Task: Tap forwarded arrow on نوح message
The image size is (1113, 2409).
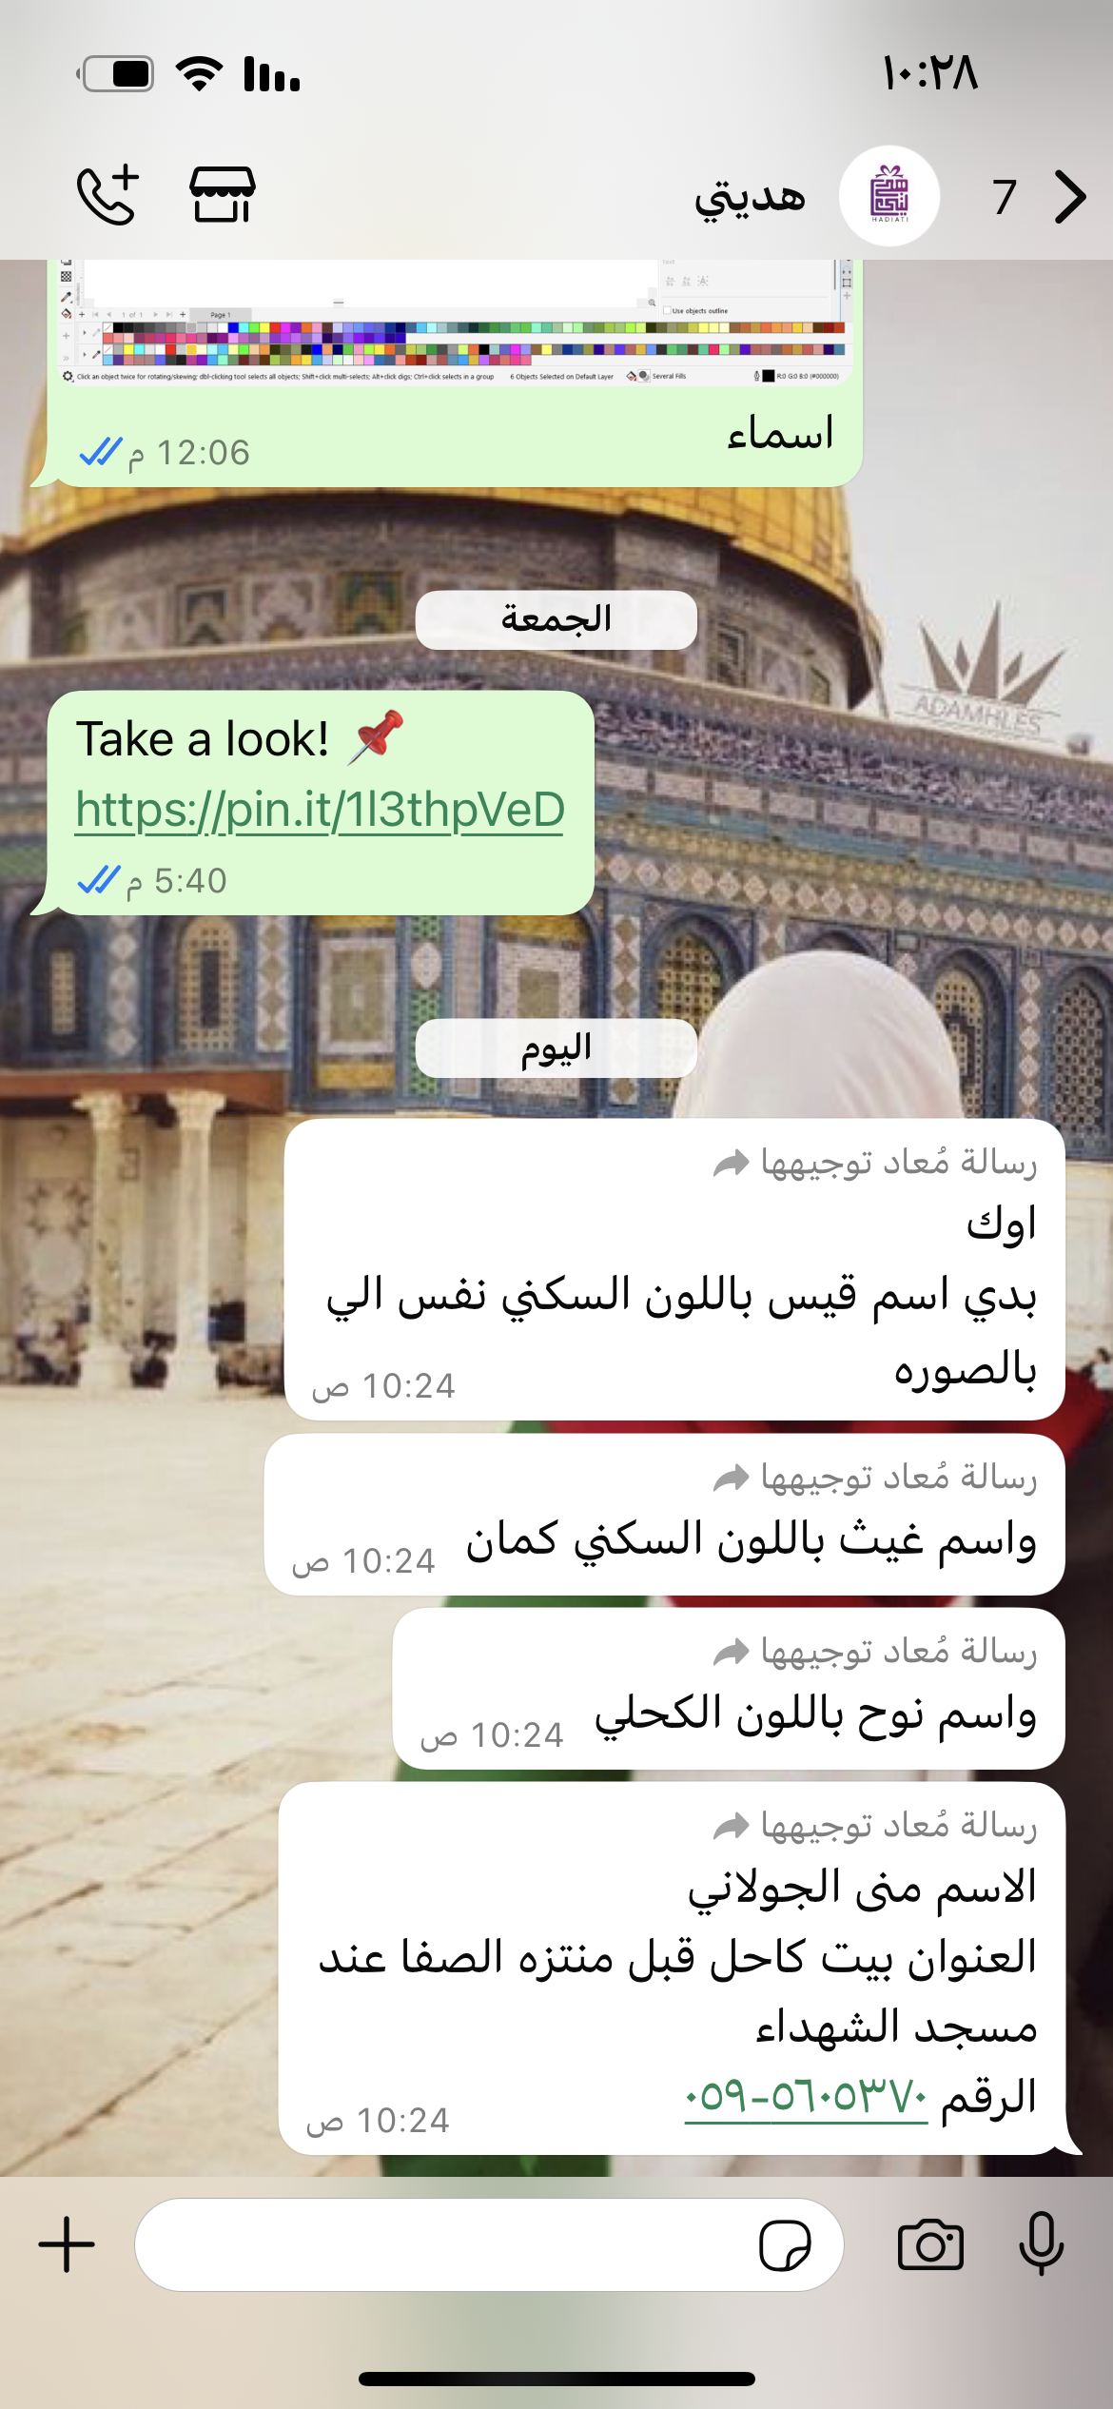Action: 732,1652
